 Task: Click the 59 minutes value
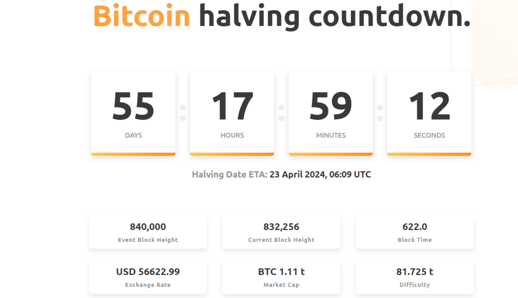click(x=331, y=105)
